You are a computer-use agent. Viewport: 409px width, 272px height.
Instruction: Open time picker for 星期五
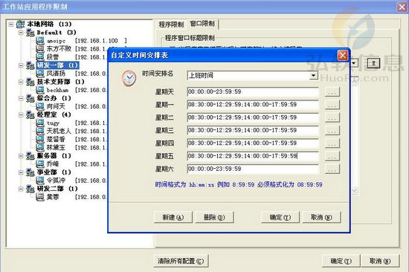click(332, 156)
